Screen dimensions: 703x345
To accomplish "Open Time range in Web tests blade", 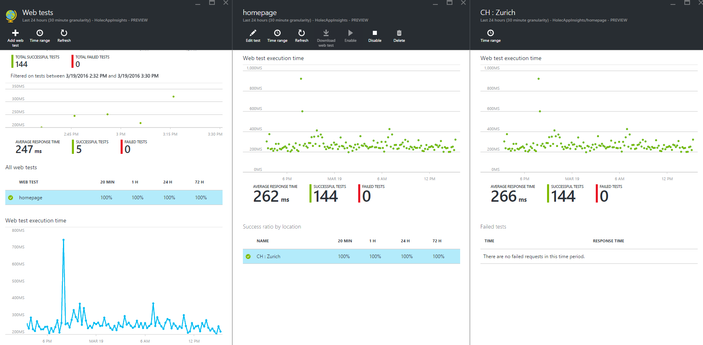I will [40, 36].
